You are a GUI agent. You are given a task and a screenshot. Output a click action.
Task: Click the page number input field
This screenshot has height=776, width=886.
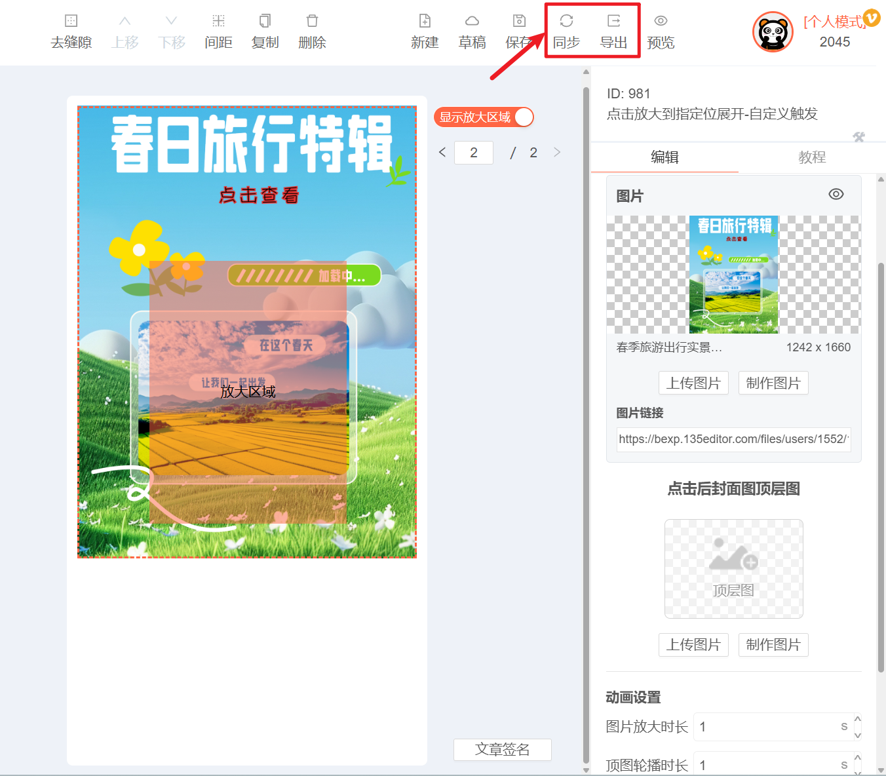pos(474,153)
